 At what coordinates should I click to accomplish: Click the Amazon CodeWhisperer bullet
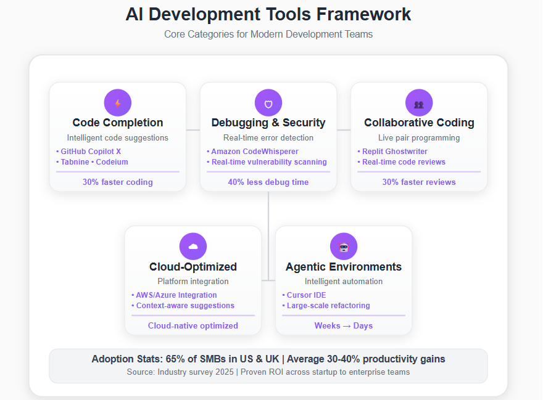pyautogui.click(x=252, y=152)
